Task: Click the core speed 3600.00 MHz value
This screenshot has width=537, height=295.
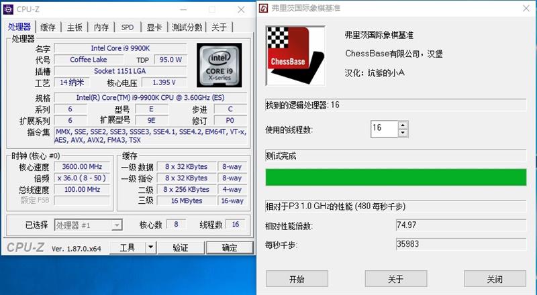Action: pos(82,167)
